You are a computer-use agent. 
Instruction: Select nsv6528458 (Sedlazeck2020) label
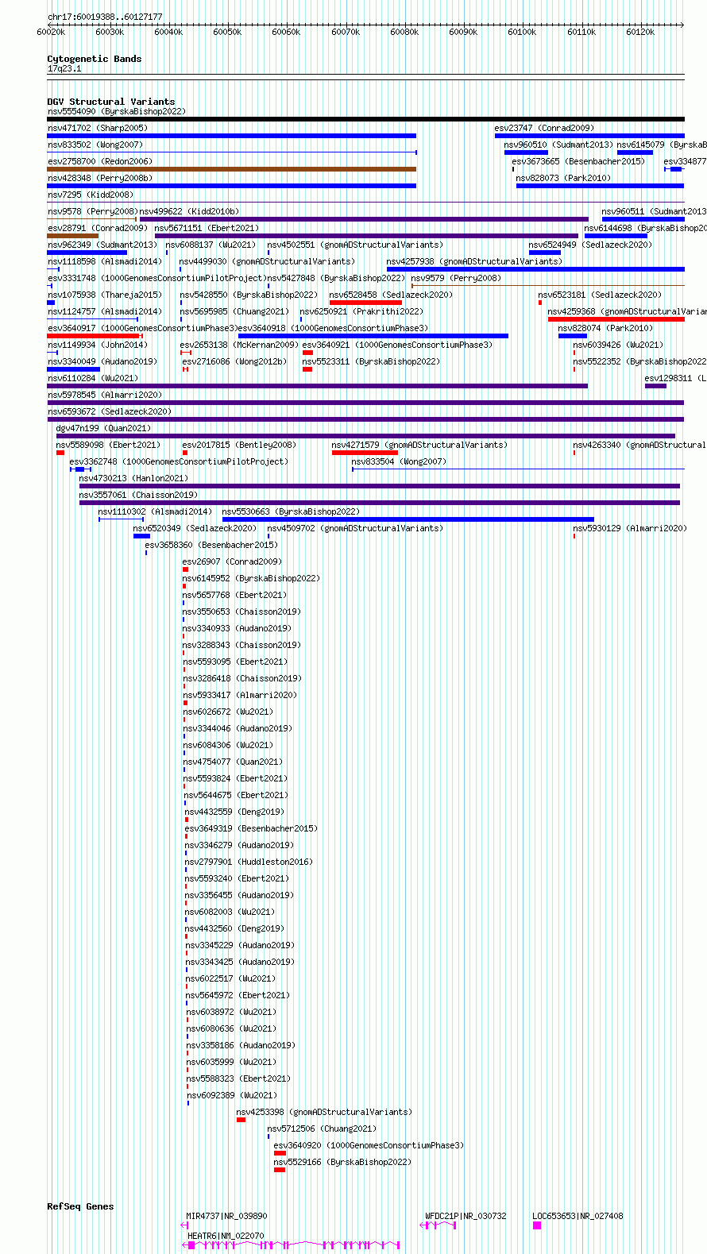click(x=391, y=295)
